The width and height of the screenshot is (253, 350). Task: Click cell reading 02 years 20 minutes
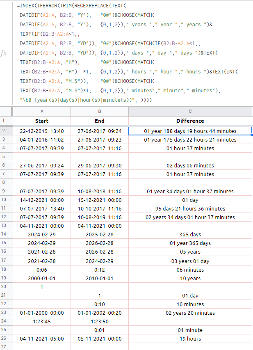190,313
